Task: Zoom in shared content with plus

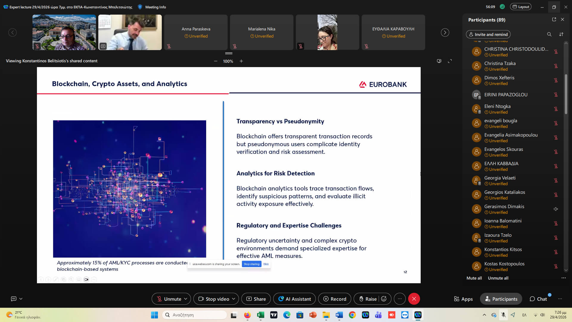Action: click(x=241, y=61)
